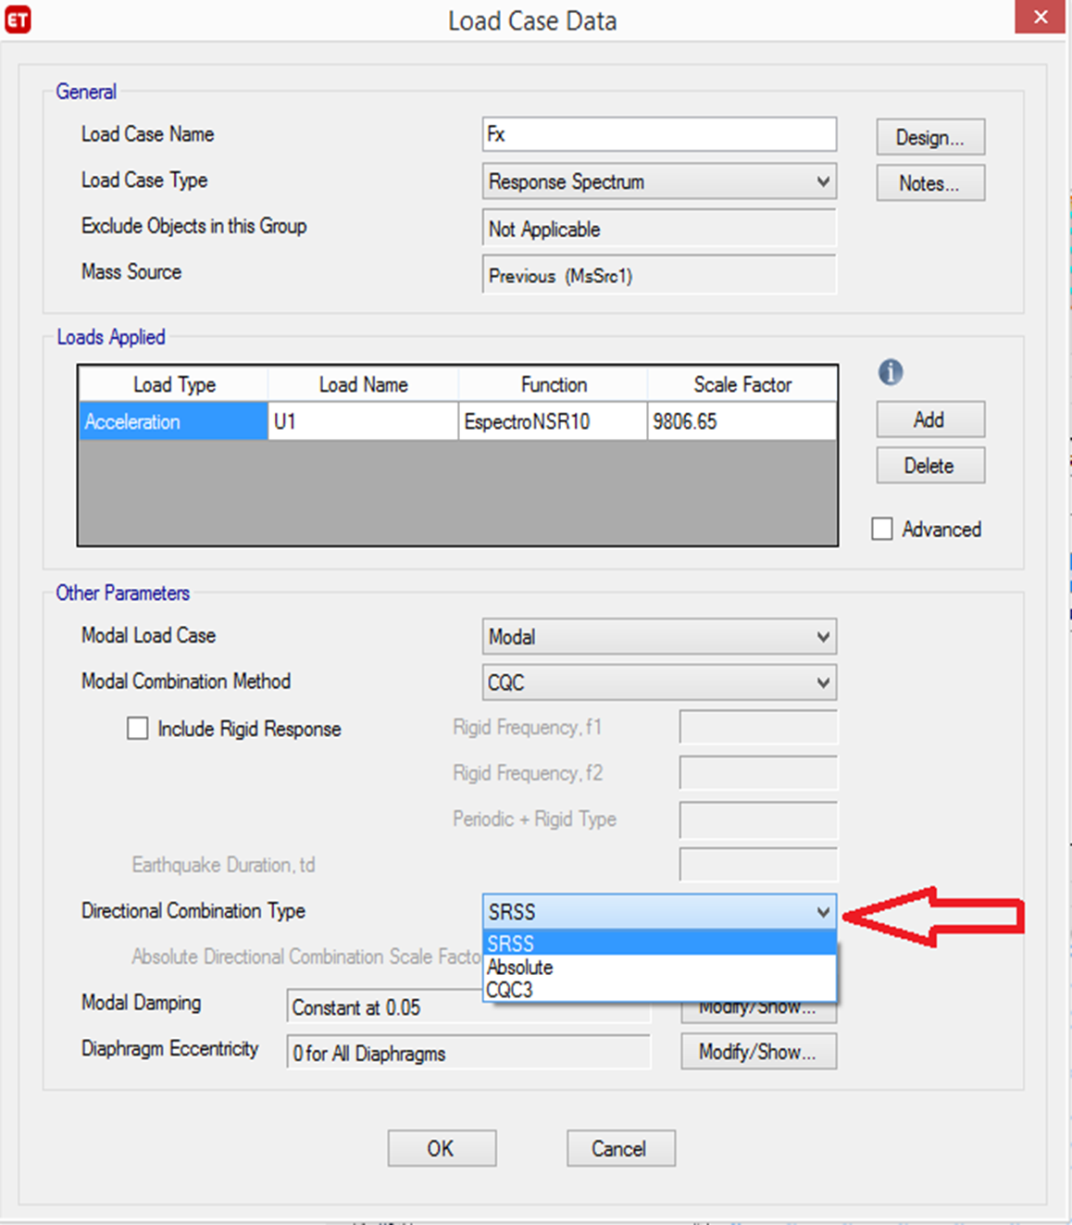Open the Notes... dialog

click(x=929, y=183)
